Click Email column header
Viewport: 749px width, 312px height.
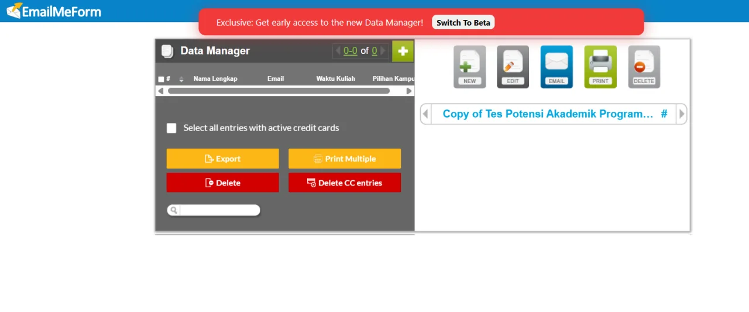pyautogui.click(x=276, y=78)
